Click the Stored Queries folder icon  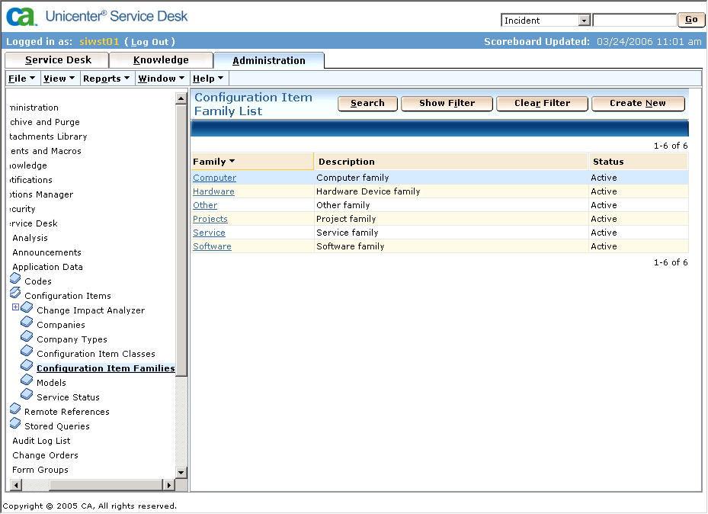[x=15, y=424]
